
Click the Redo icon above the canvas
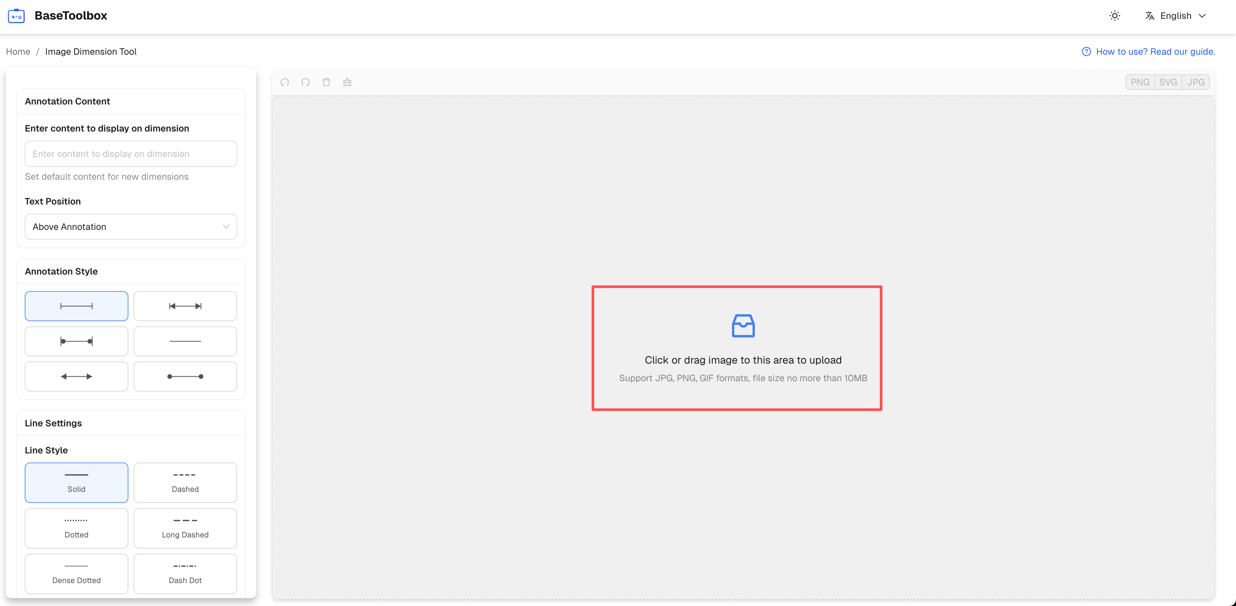[x=306, y=82]
